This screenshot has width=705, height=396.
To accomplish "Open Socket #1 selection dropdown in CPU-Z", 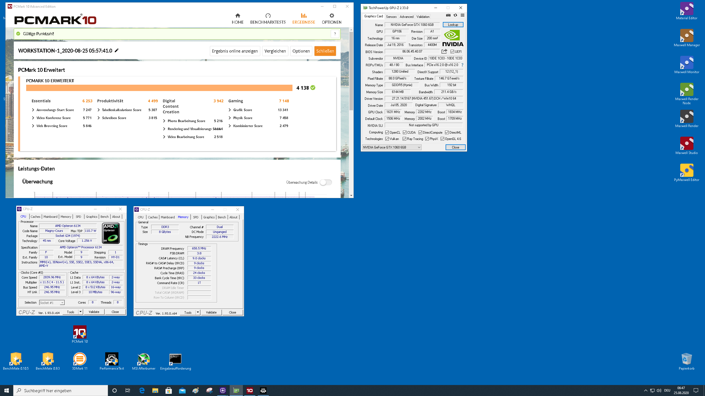I will point(52,302).
